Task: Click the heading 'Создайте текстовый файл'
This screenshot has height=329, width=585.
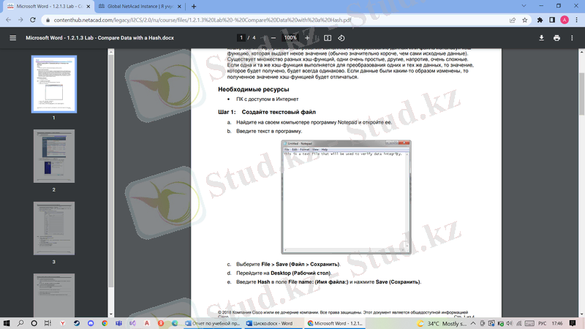Action: point(279,112)
